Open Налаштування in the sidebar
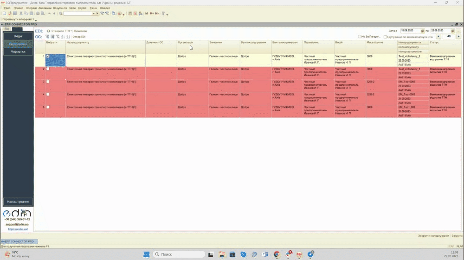464x260 pixels. 18,202
